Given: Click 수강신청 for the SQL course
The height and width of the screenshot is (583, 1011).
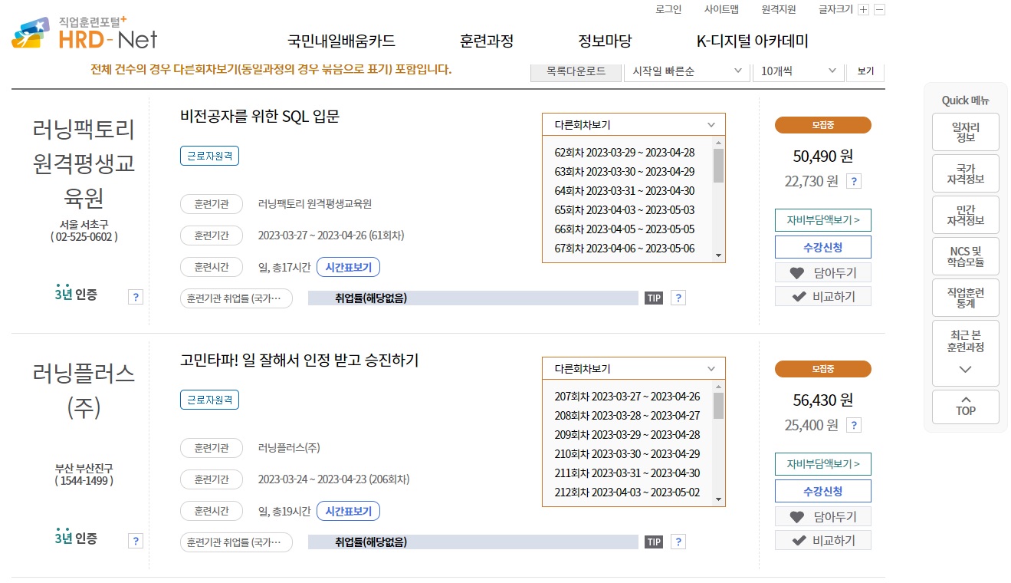Looking at the screenshot, I should (822, 247).
